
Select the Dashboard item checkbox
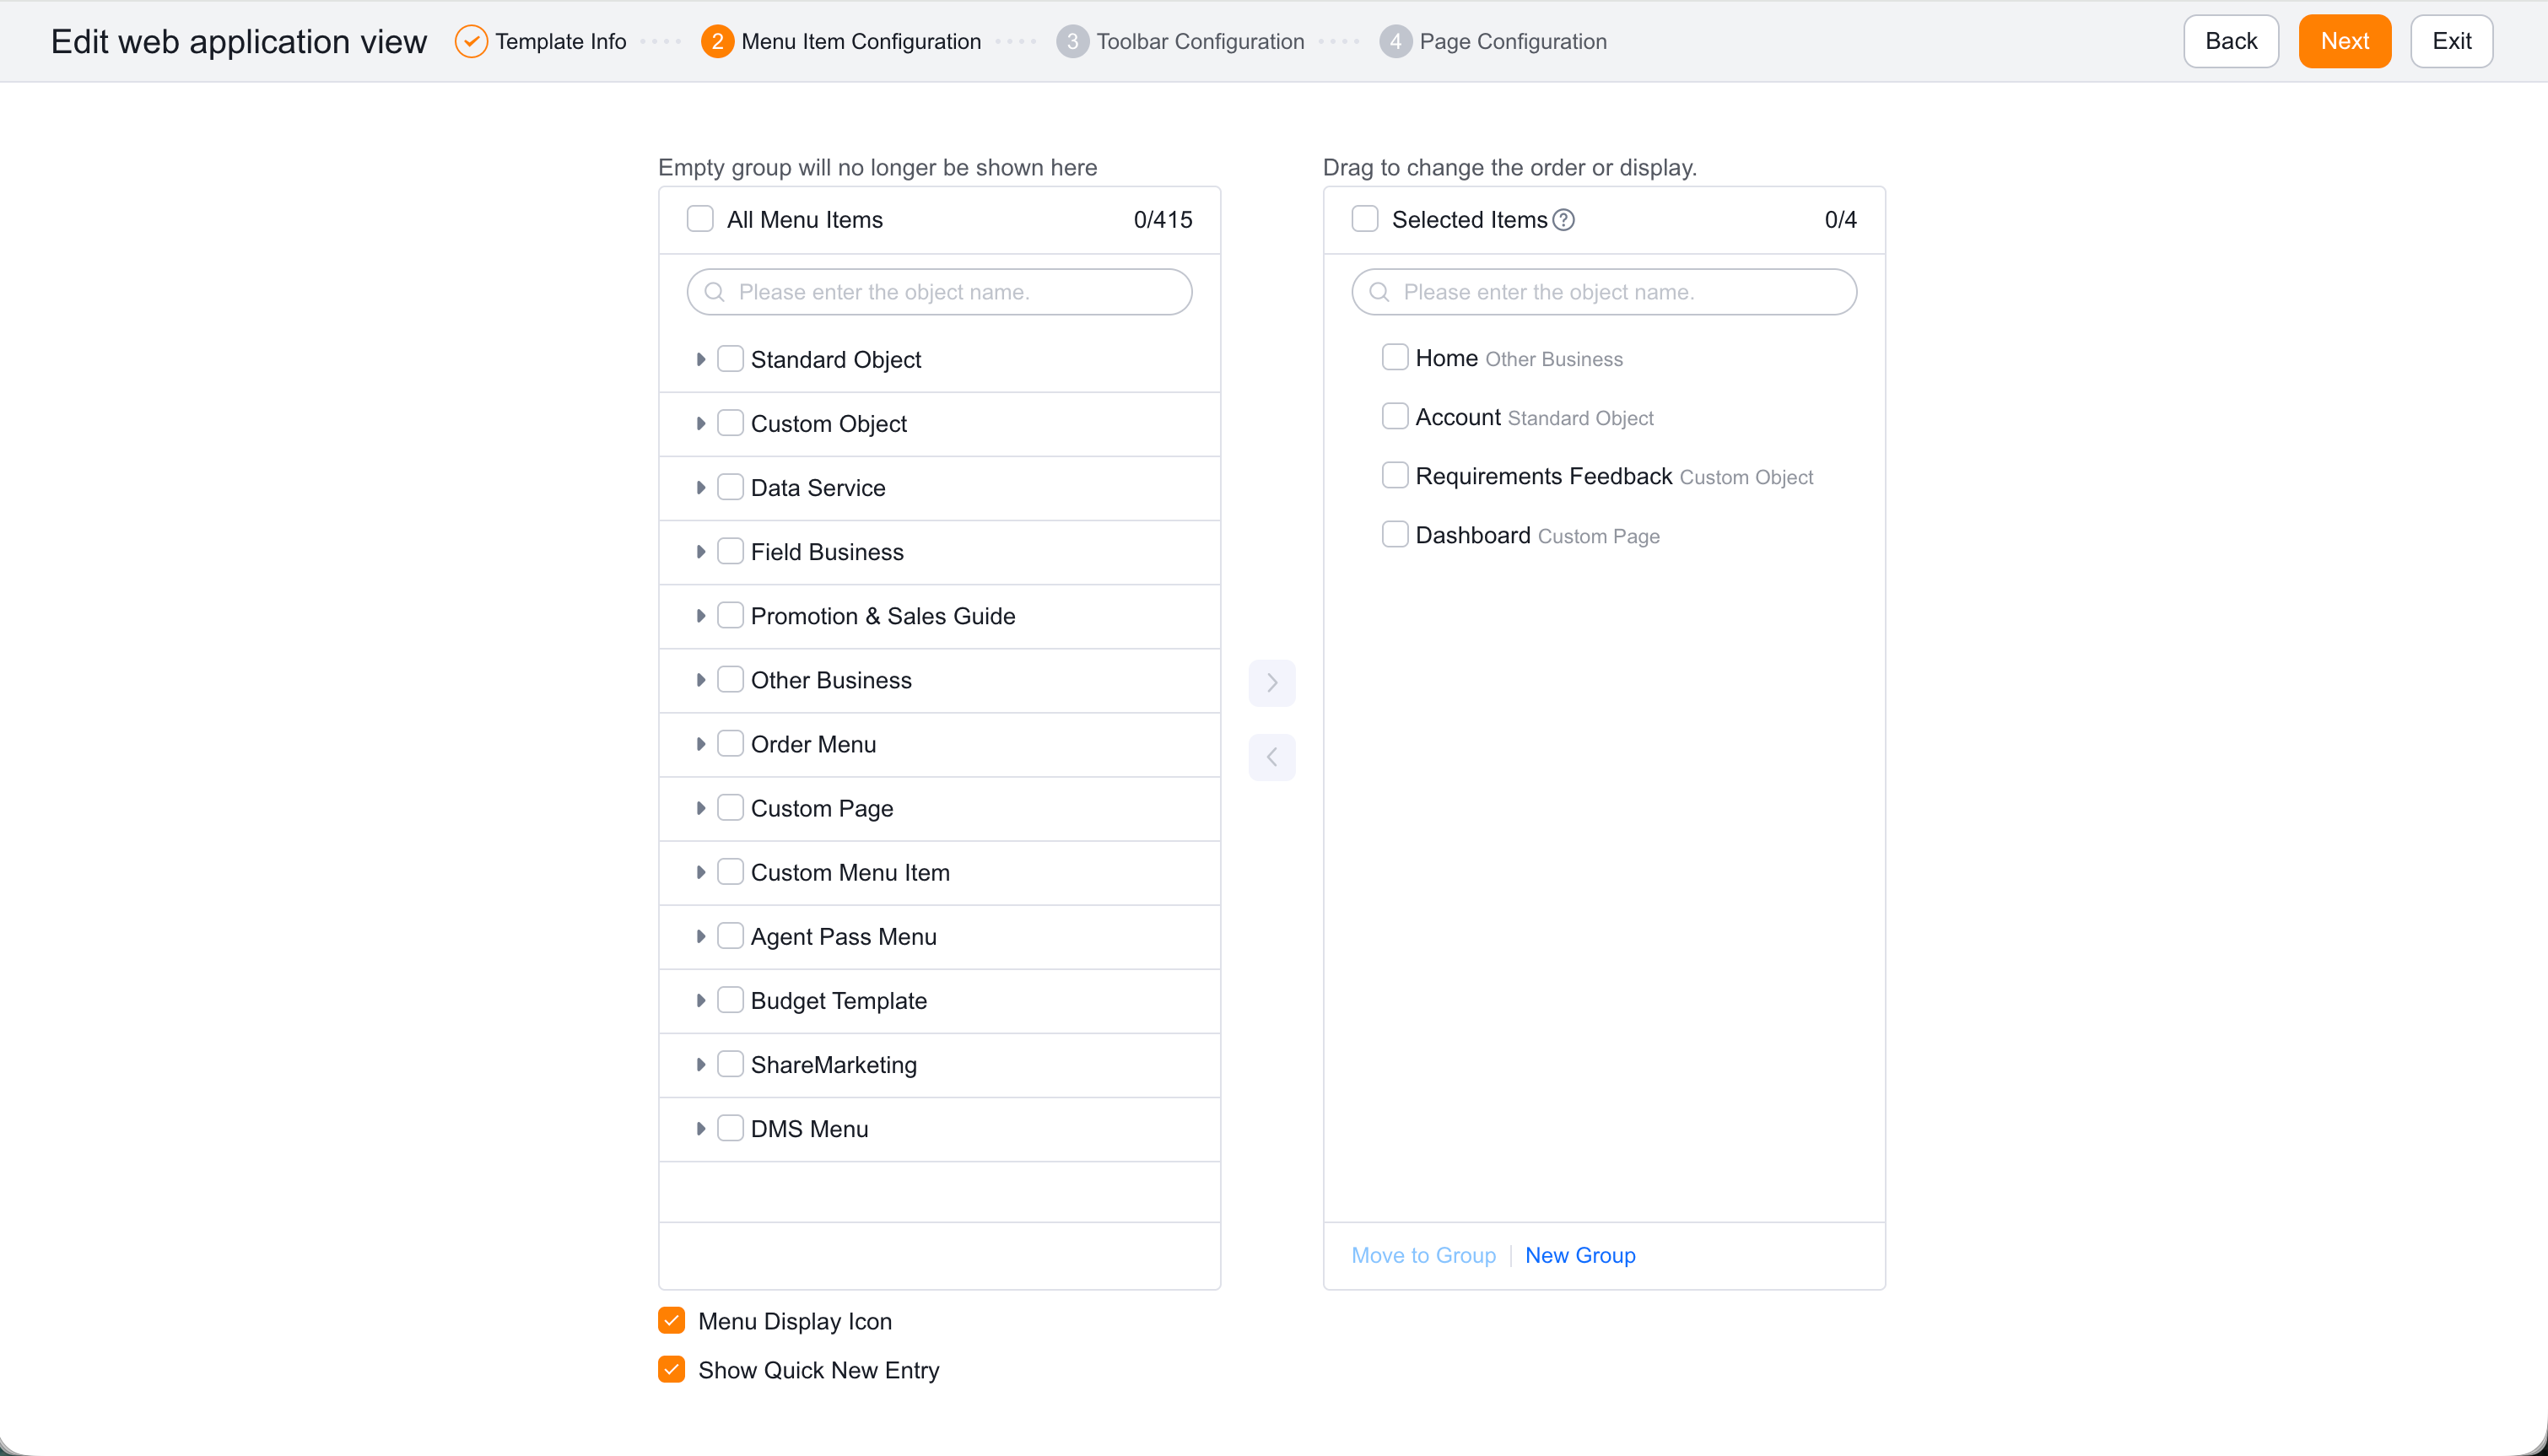coord(1395,534)
